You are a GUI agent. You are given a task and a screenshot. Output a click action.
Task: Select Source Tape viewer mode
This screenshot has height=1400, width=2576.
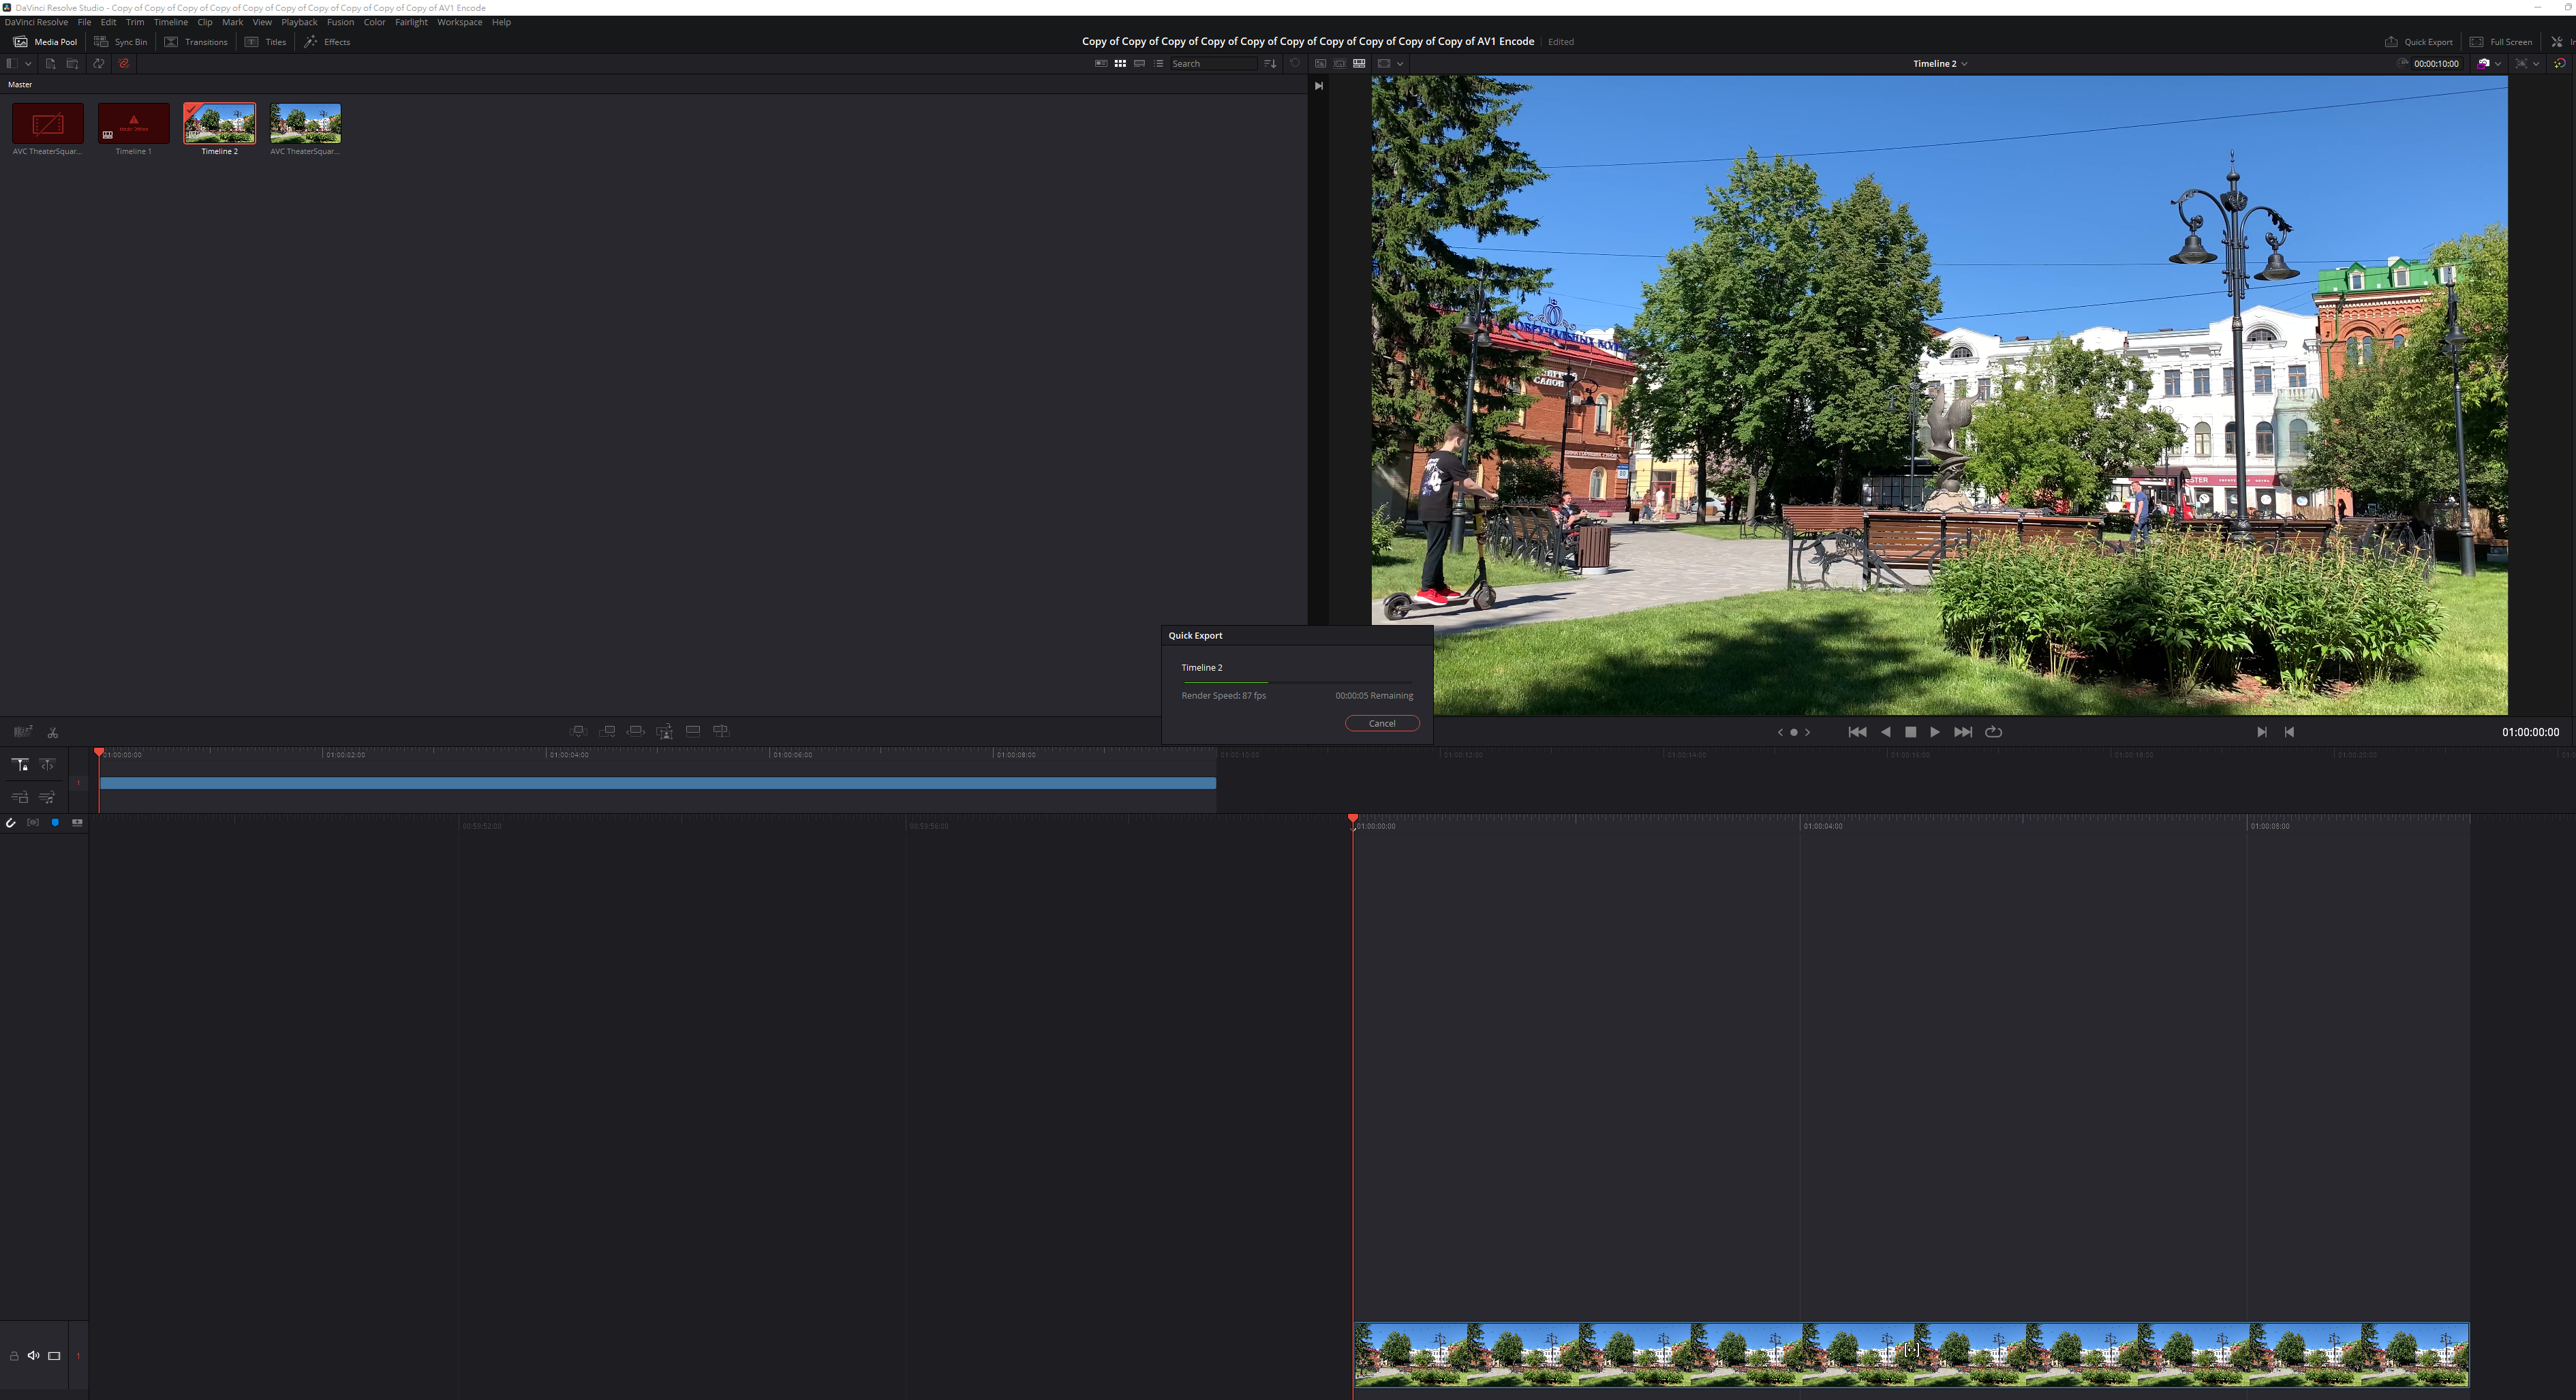click(1339, 64)
